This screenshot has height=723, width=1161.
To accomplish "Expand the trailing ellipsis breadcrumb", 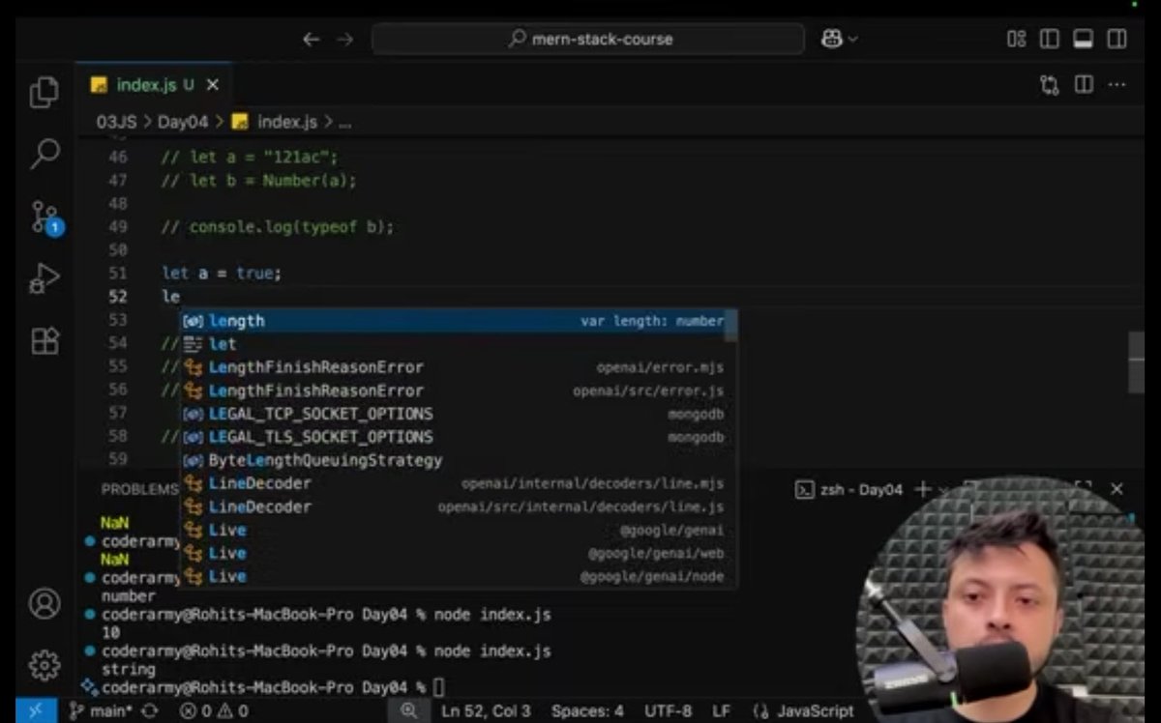I will [x=343, y=122].
